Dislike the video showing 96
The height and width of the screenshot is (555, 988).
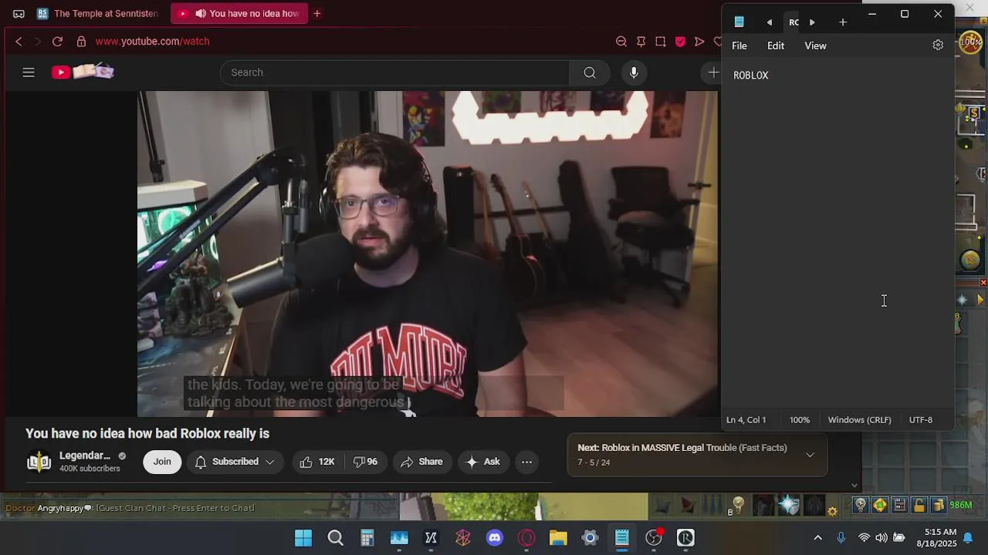coord(366,462)
